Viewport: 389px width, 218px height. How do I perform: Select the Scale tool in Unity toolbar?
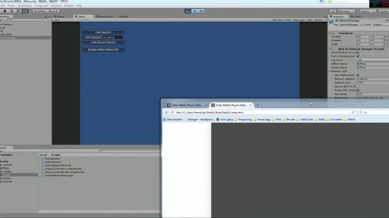coord(18,11)
